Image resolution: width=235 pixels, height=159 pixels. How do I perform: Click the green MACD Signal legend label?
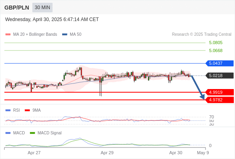[x=49, y=133]
